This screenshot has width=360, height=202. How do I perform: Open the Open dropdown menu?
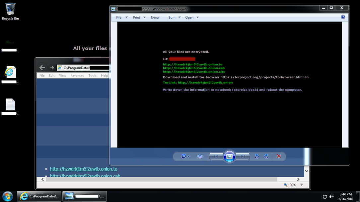[x=191, y=18]
